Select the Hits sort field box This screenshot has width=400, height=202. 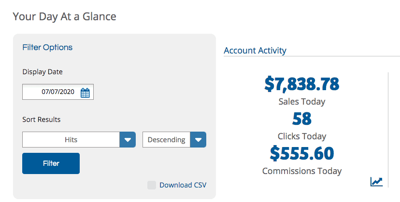click(x=71, y=140)
